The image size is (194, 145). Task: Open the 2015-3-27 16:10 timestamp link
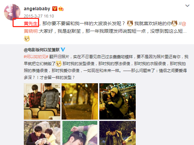[39, 16]
